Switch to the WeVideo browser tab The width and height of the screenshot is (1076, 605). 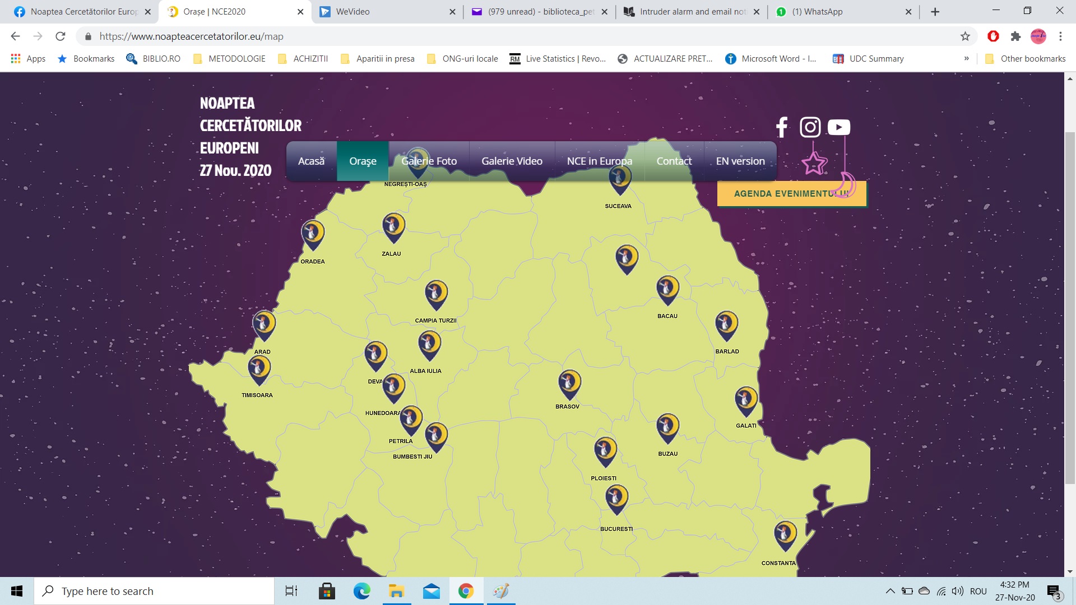click(x=381, y=12)
